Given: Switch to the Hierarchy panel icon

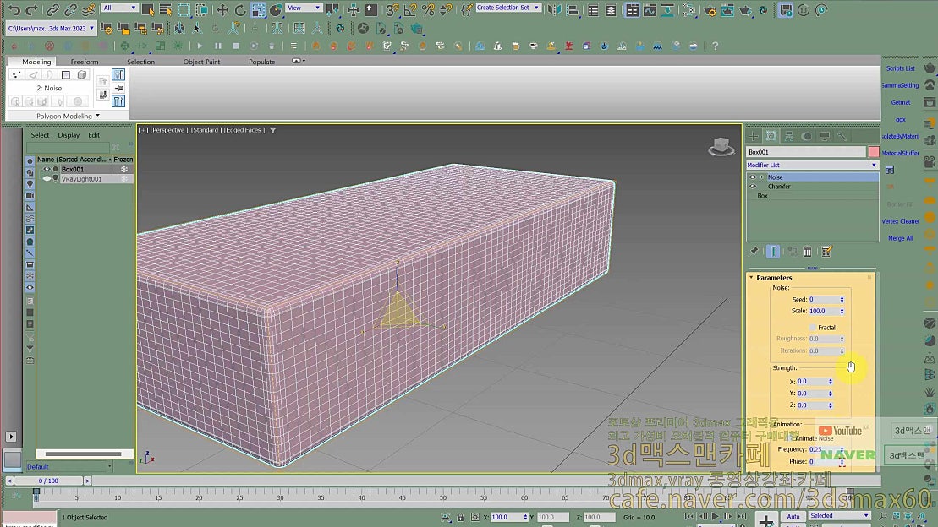Looking at the screenshot, I should tap(788, 135).
